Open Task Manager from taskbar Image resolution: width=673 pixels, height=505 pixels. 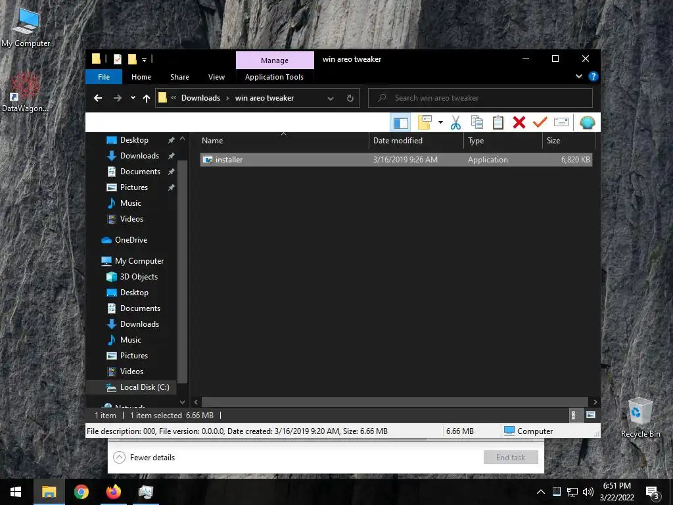coord(145,492)
